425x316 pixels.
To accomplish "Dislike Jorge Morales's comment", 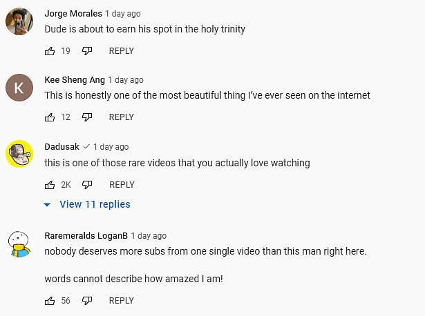I will (x=87, y=51).
